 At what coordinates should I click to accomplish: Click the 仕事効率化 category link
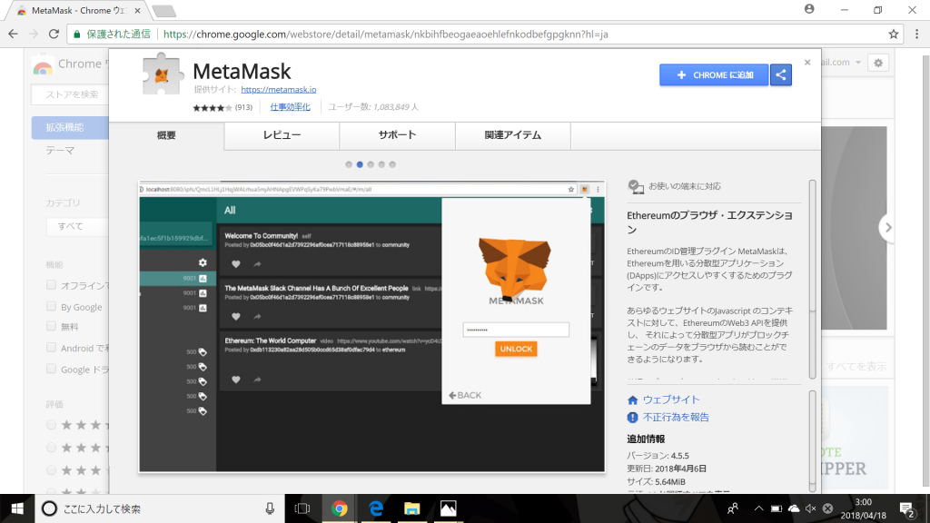(290, 107)
